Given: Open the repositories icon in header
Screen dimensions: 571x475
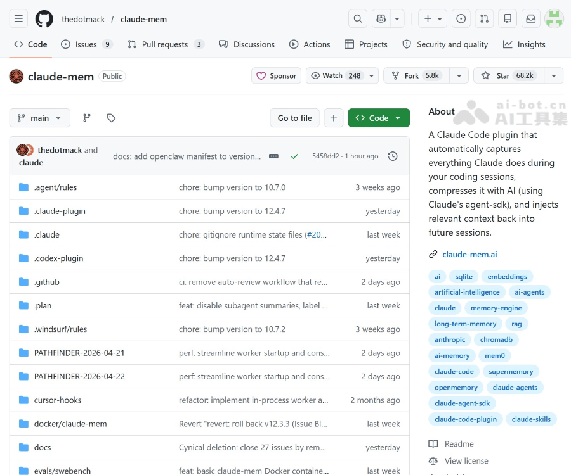Looking at the screenshot, I should coord(508,18).
